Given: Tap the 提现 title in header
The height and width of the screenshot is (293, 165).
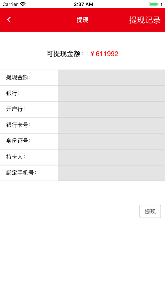Looking at the screenshot, I should click(x=82, y=20).
